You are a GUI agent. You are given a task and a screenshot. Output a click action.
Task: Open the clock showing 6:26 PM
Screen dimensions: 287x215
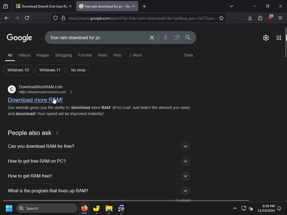click(x=266, y=208)
